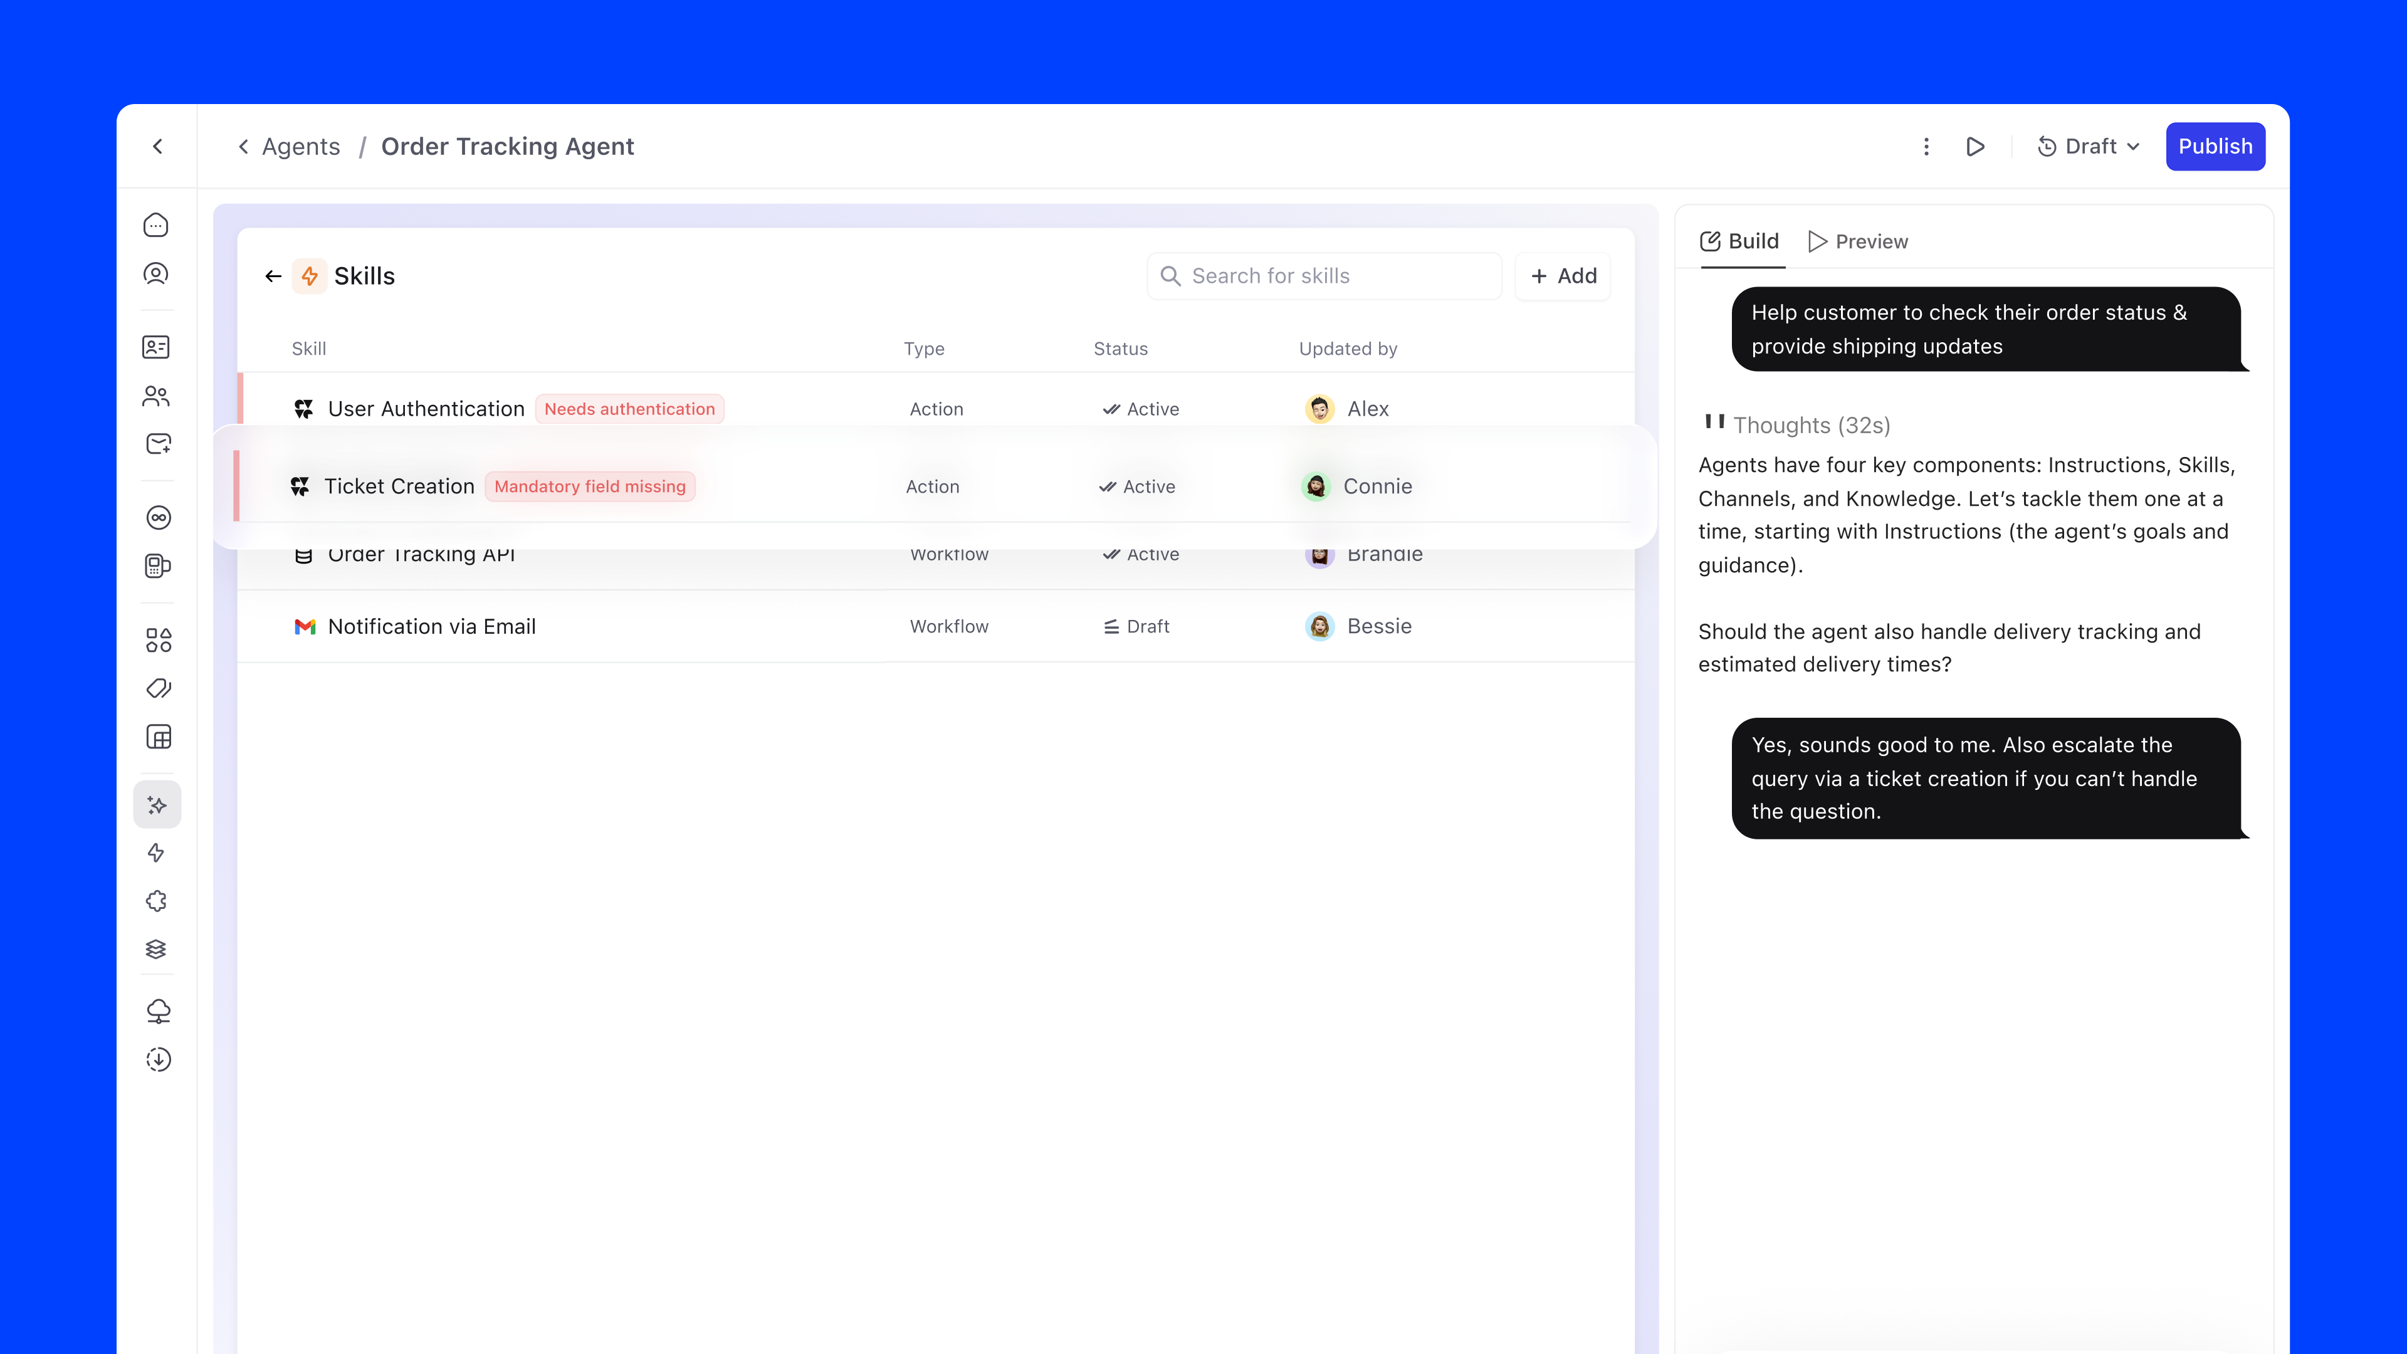Open the tag icon in sidebar
Screen dimensions: 2407x1354
click(158, 689)
